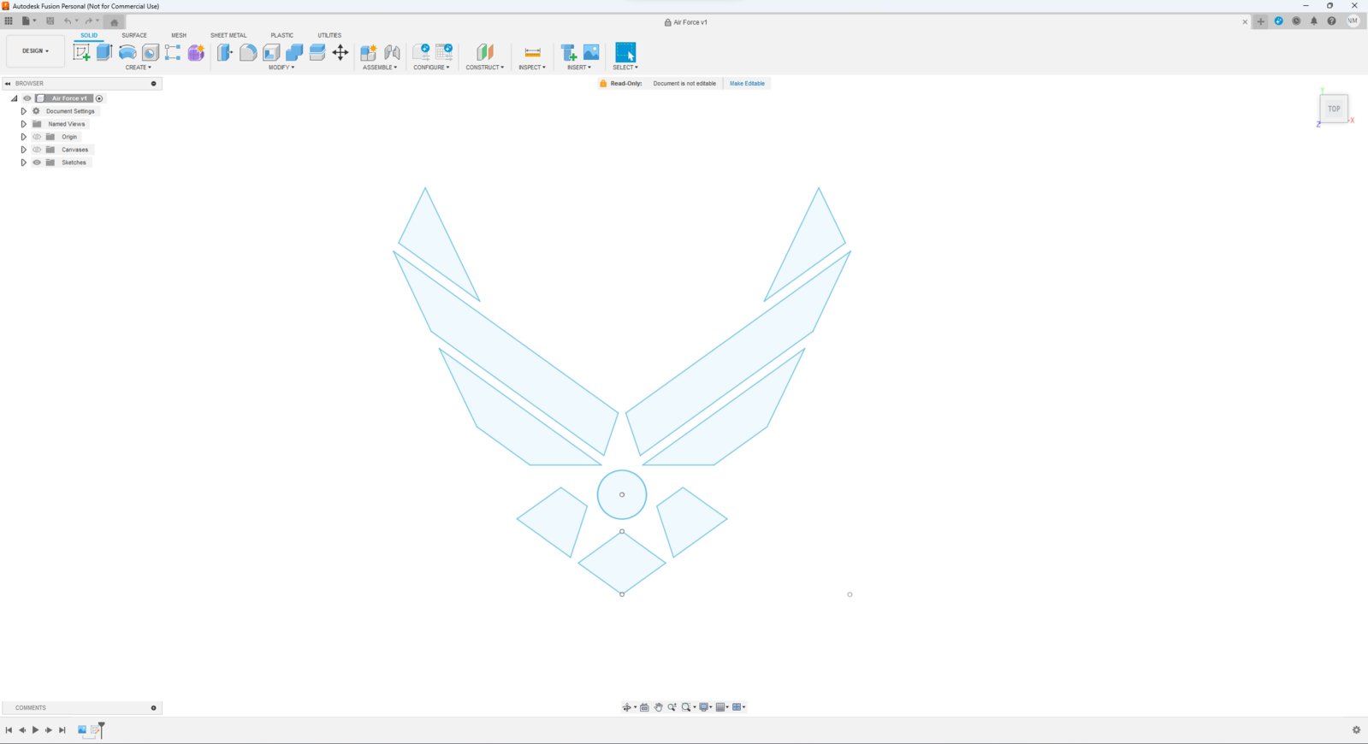Open the MODIFY dropdown menu

point(281,68)
